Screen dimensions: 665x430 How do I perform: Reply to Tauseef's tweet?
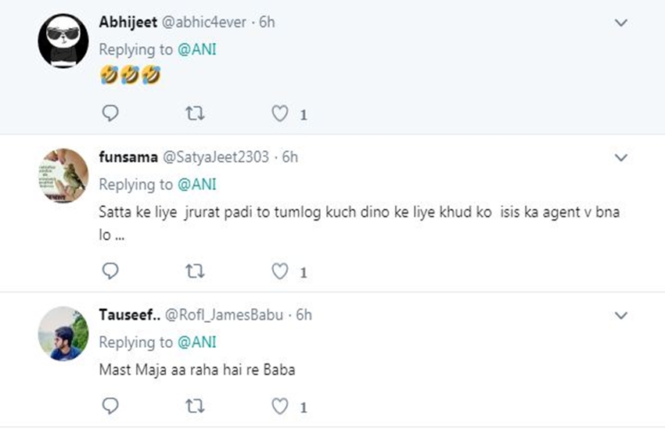(x=111, y=407)
